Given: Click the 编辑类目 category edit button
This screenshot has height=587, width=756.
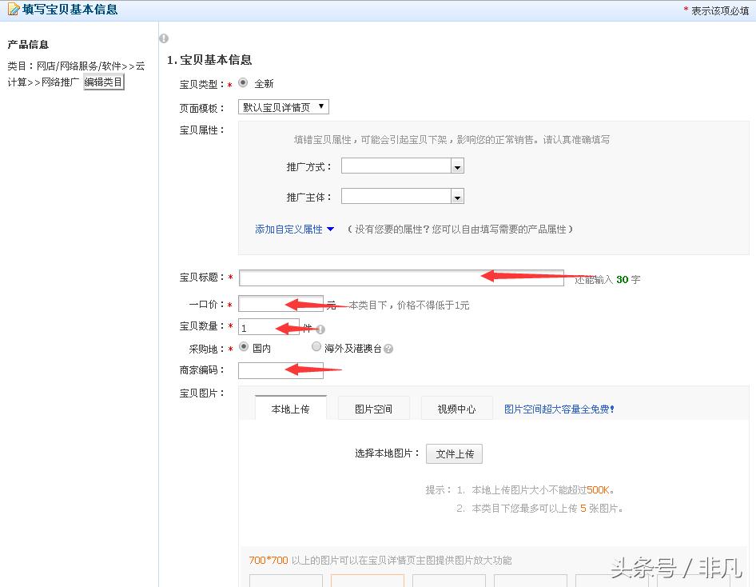Looking at the screenshot, I should [x=105, y=81].
